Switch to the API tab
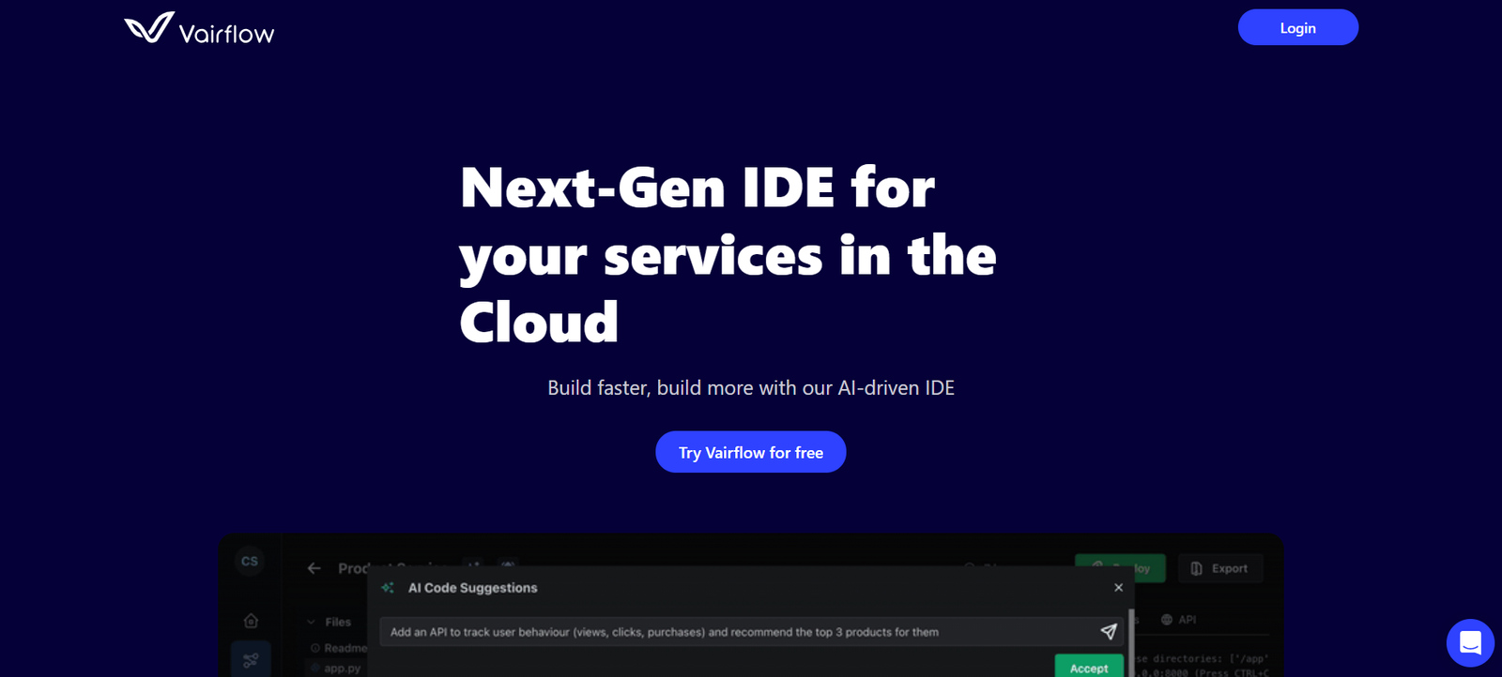 click(x=1179, y=620)
